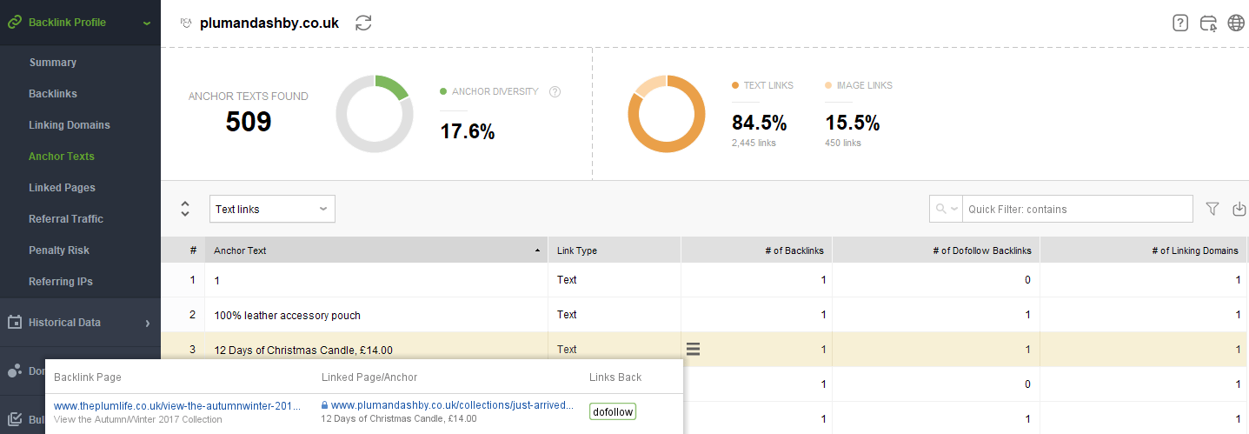Click the globe icon in the header
Image resolution: width=1249 pixels, height=434 pixels.
1236,23
